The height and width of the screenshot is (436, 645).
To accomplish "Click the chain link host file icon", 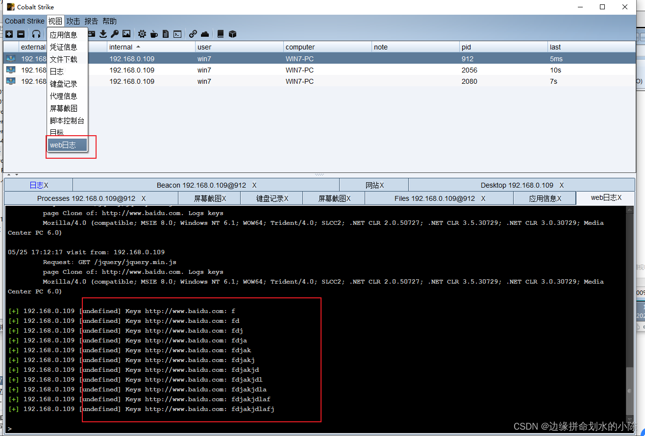I will coord(193,34).
